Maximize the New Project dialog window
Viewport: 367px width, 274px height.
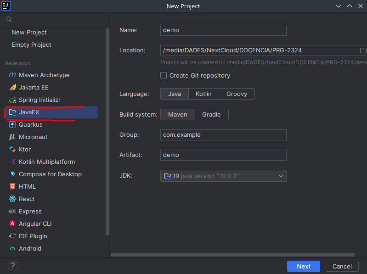(350, 6)
